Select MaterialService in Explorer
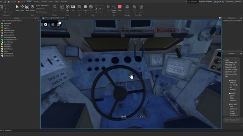Image resolution: width=243 pixels, height=136 pixels. (9, 30)
